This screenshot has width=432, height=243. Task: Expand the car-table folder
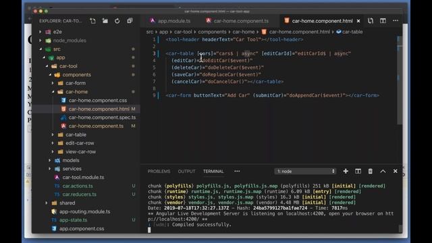coord(76,135)
